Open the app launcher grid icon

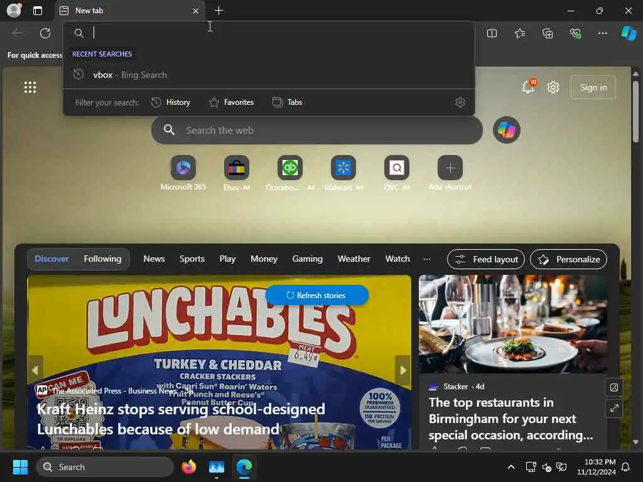click(x=30, y=87)
